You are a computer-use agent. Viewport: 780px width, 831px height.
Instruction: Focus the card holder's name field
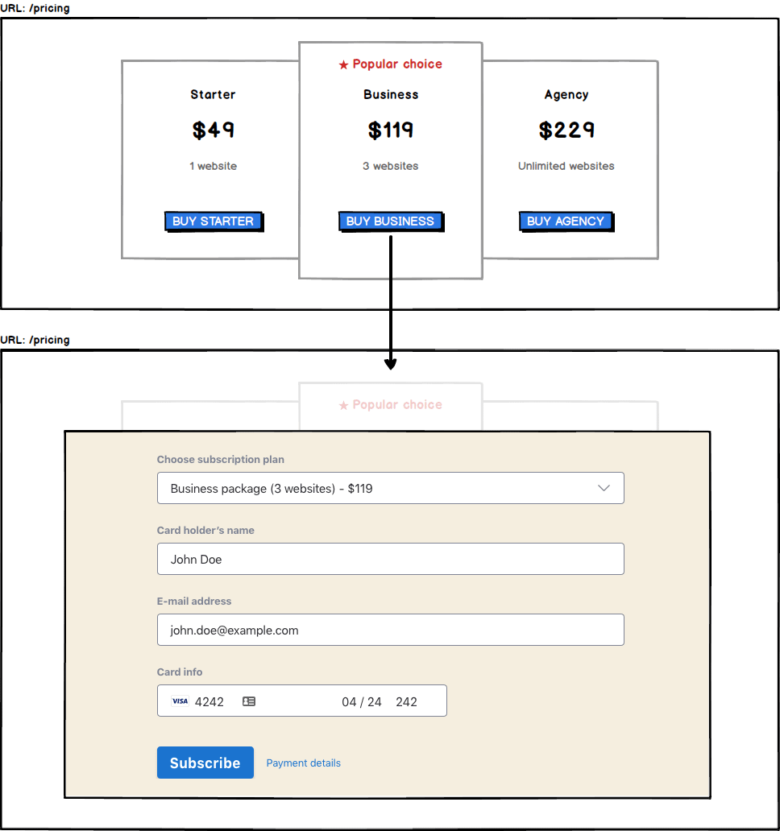tap(390, 559)
